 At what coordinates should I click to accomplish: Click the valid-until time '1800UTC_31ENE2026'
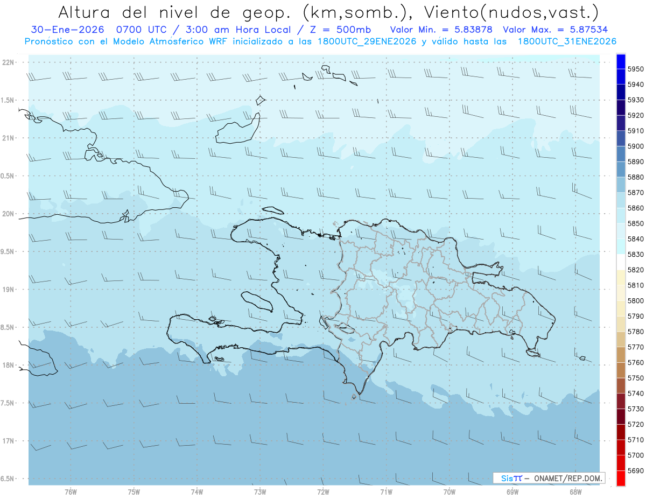pos(567,41)
